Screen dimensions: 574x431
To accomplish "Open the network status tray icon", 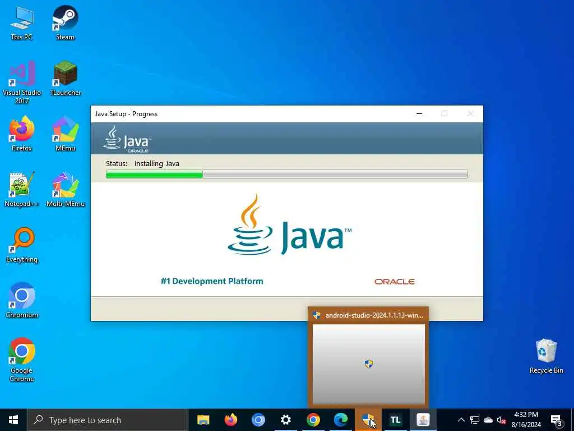I will click(475, 420).
